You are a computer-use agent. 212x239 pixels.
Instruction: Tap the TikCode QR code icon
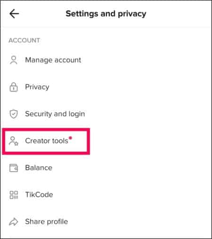click(x=14, y=195)
